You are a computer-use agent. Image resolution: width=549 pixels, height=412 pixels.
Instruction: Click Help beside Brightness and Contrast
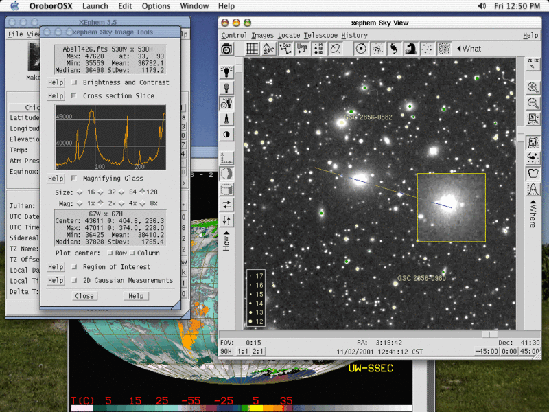[56, 82]
